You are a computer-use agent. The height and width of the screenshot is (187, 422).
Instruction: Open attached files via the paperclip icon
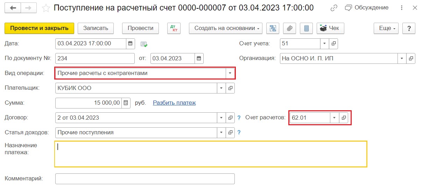[289, 28]
